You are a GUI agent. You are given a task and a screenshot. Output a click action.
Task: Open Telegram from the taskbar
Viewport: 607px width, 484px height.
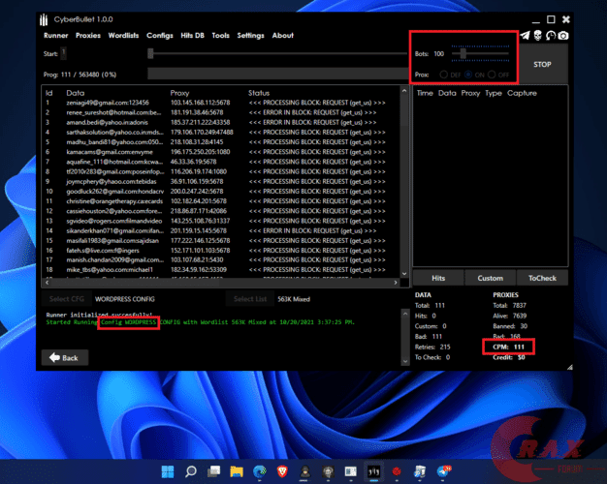pos(443,471)
